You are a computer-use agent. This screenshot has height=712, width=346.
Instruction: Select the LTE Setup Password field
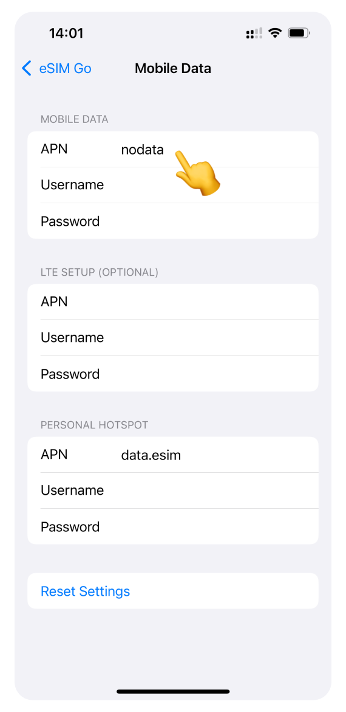(x=173, y=374)
